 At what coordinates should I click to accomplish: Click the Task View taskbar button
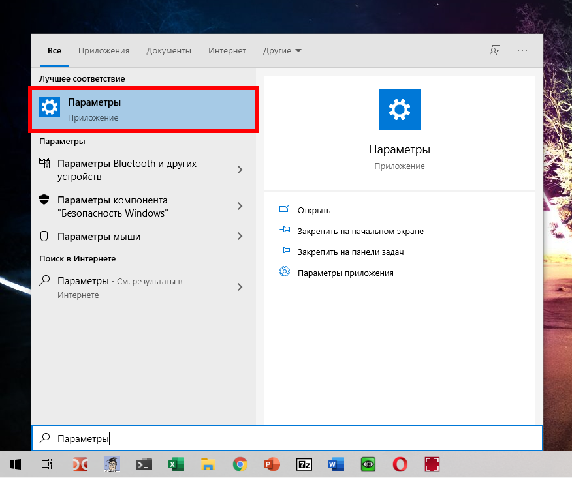[x=47, y=464]
